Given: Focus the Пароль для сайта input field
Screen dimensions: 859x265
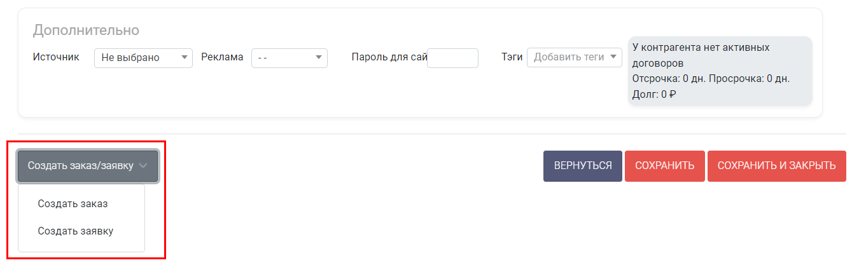Looking at the screenshot, I should [452, 58].
